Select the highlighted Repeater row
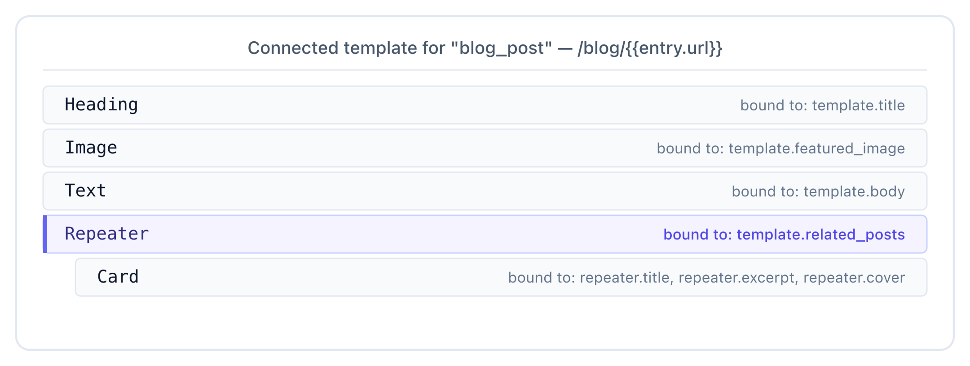Screen dimensions: 970x366 pyautogui.click(x=485, y=234)
